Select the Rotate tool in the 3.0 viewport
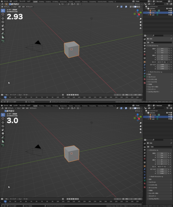 [3, 126]
